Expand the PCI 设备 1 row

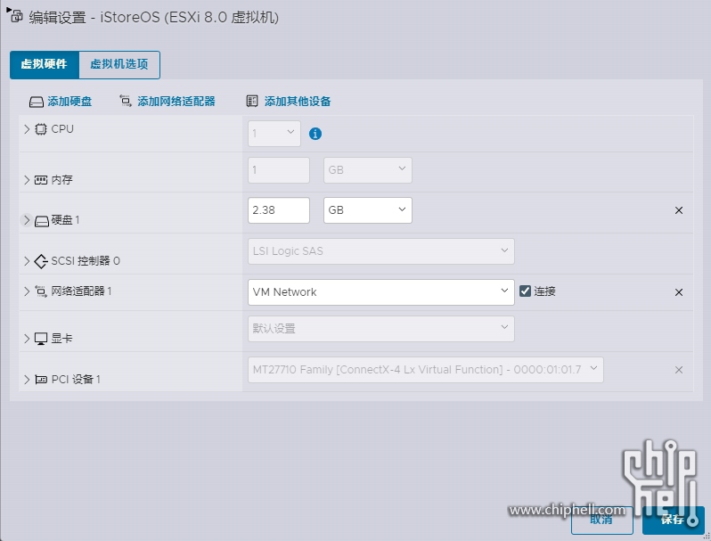27,380
